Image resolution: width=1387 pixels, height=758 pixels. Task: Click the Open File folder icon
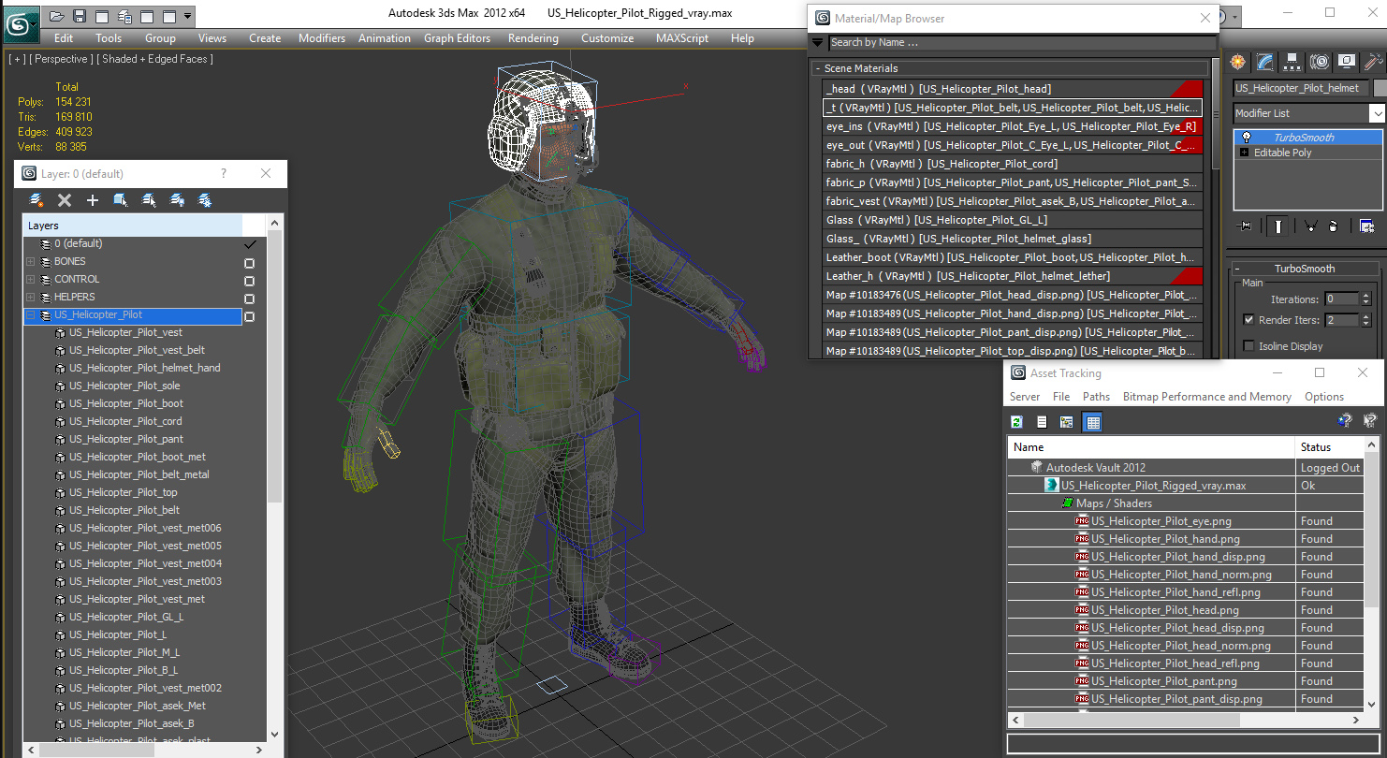(x=57, y=16)
